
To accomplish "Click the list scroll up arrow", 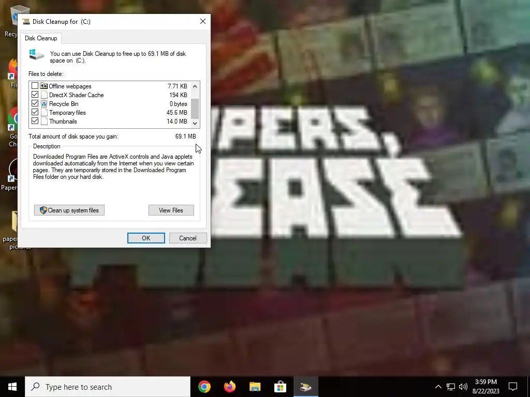I will pyautogui.click(x=195, y=86).
